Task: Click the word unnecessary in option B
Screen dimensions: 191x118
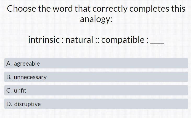Action: pos(30,77)
